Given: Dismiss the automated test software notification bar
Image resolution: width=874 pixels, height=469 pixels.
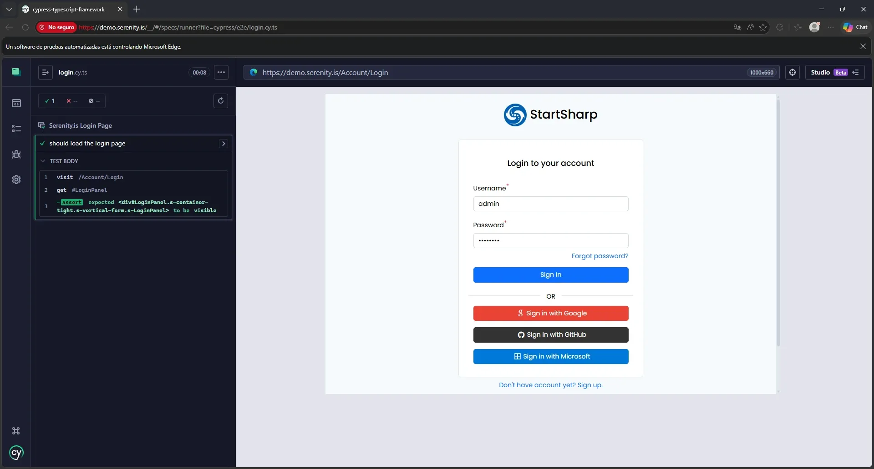Looking at the screenshot, I should (x=863, y=46).
